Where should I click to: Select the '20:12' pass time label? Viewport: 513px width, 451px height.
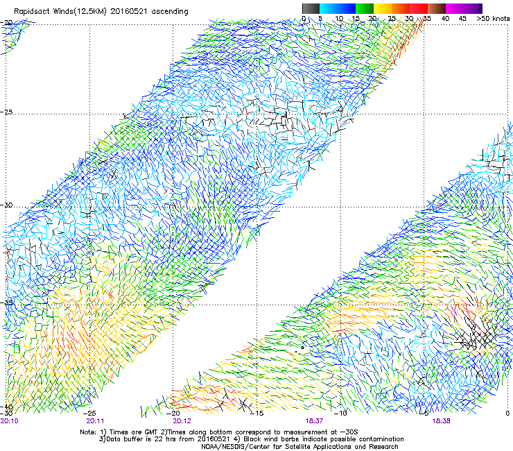point(182,420)
